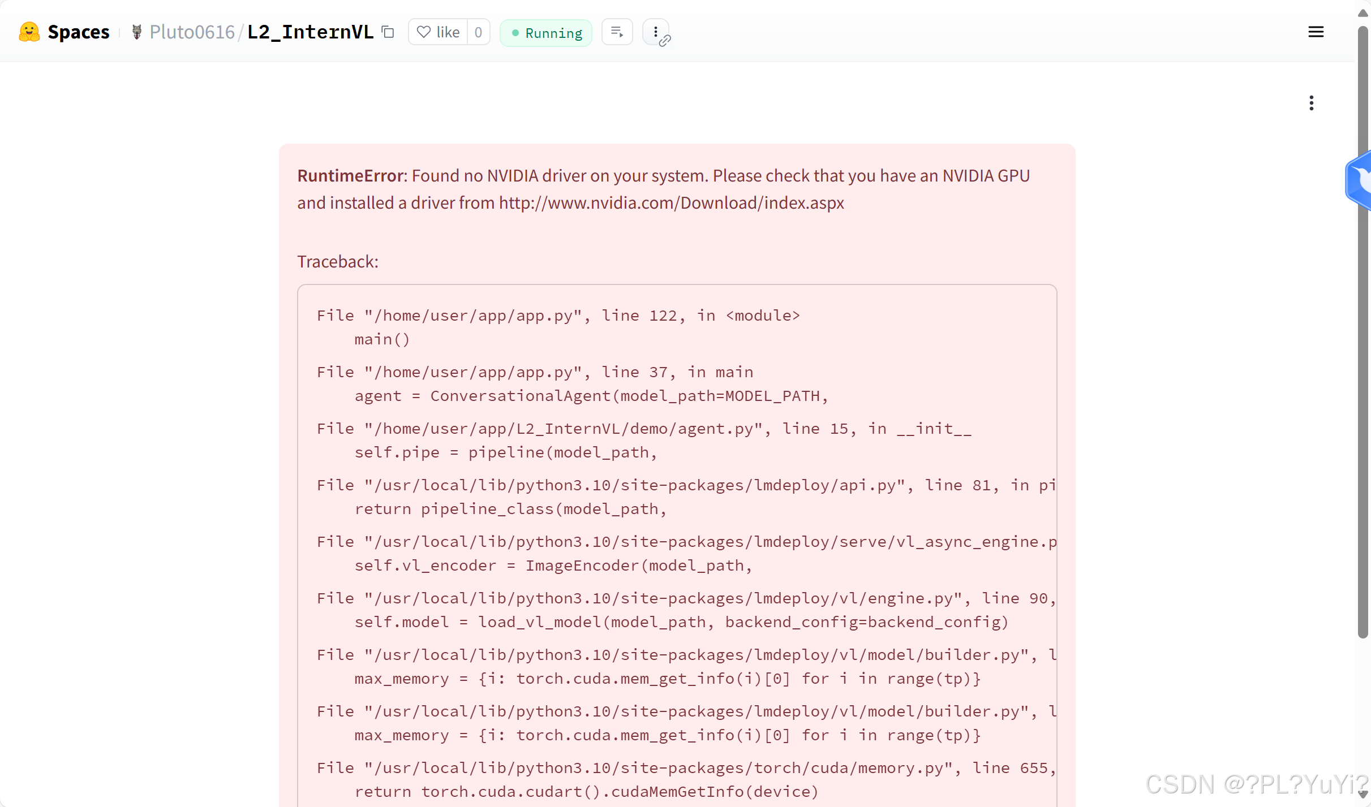Click the scrollbar up arrow
Image resolution: width=1371 pixels, height=807 pixels.
tap(1363, 13)
